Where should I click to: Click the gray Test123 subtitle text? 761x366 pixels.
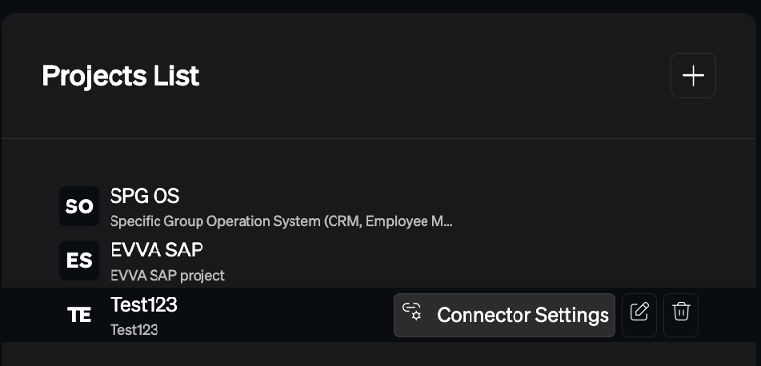(x=134, y=330)
